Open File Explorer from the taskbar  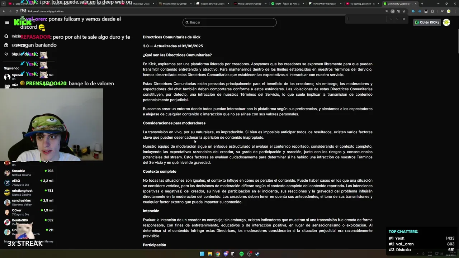[210, 254]
